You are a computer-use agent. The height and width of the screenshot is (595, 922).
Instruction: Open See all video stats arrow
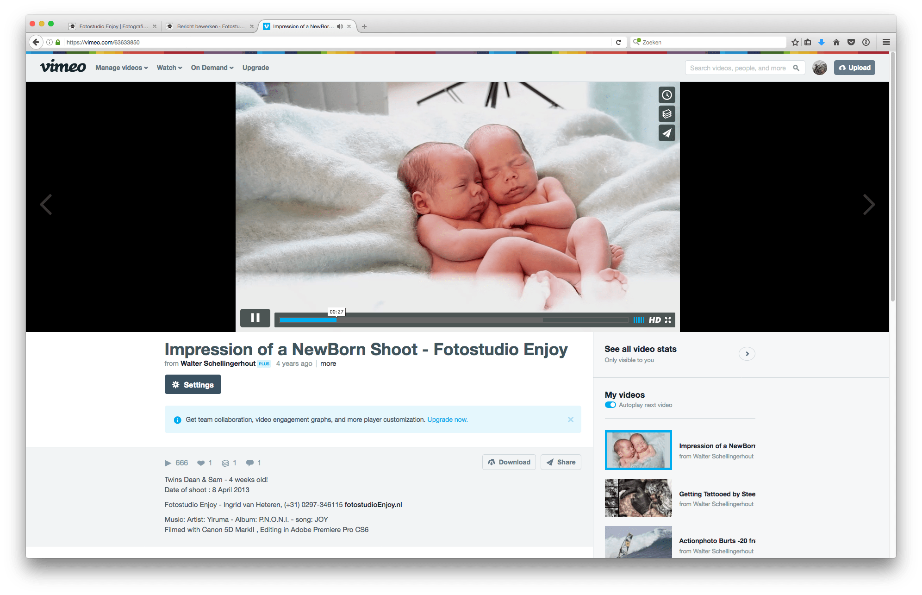[x=747, y=354]
